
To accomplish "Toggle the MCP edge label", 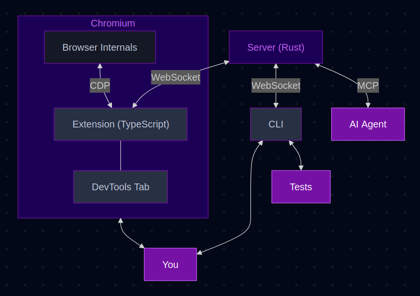I will pyautogui.click(x=368, y=85).
